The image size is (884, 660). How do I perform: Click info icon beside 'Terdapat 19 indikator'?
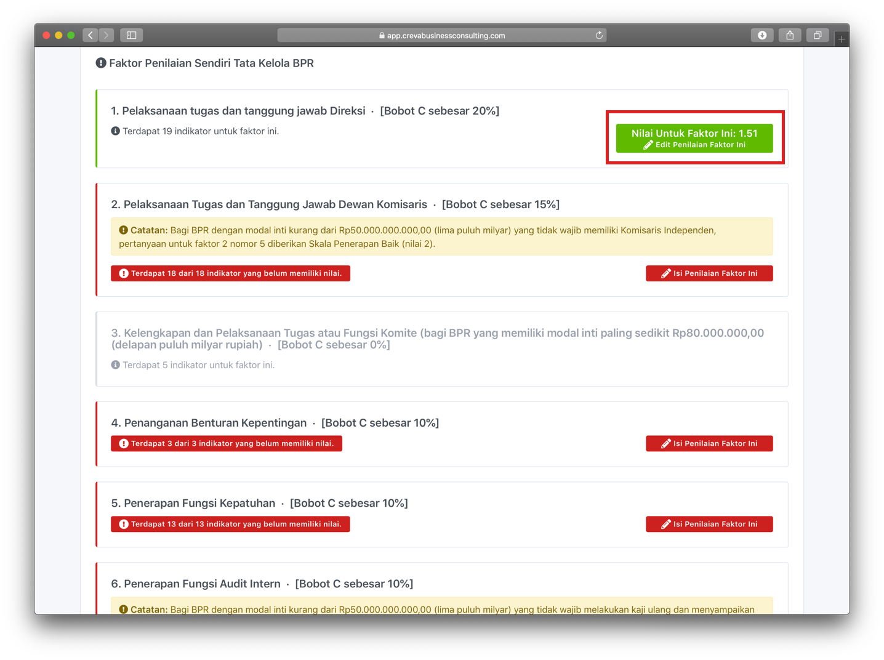115,131
